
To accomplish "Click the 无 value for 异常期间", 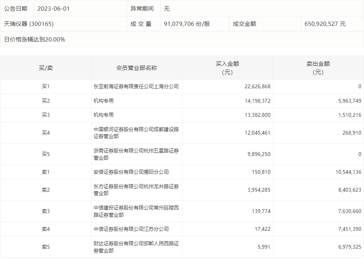I will click(x=167, y=9).
